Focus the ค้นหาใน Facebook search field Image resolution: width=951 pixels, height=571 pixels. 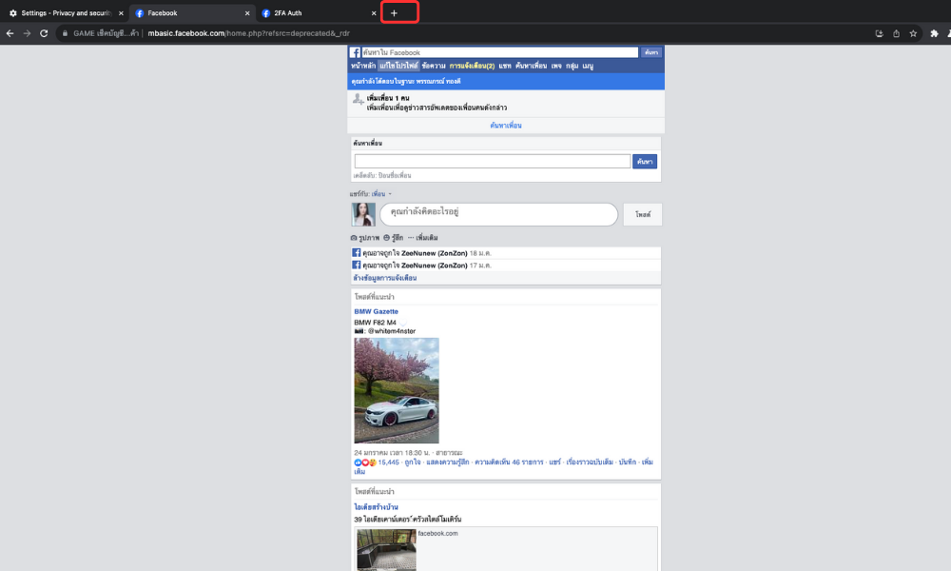(500, 52)
